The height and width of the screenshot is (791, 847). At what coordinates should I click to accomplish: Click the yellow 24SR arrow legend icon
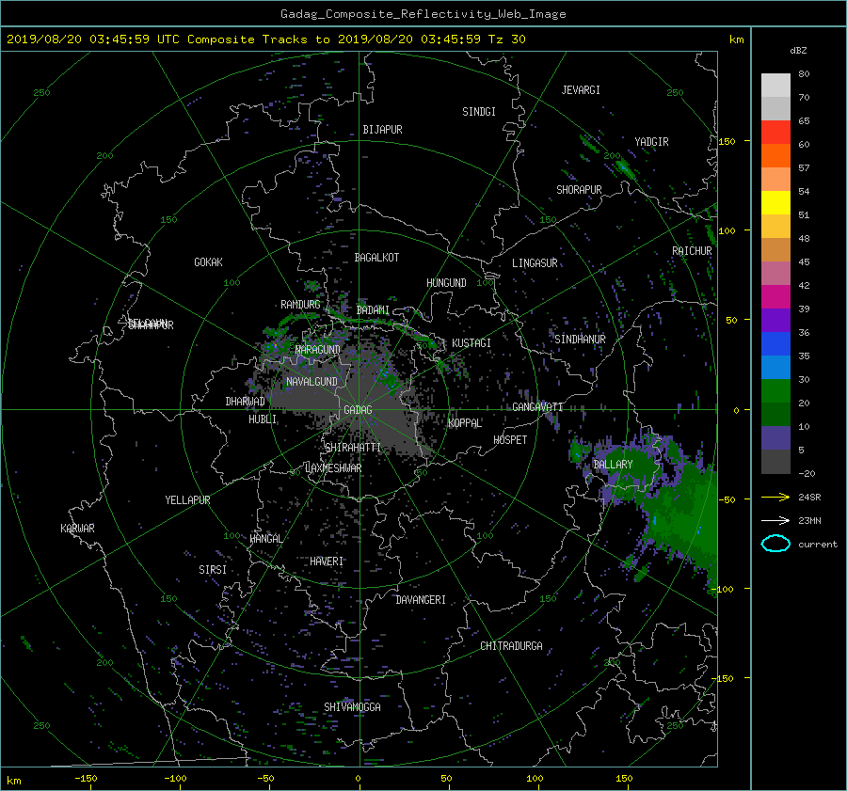[x=775, y=497]
